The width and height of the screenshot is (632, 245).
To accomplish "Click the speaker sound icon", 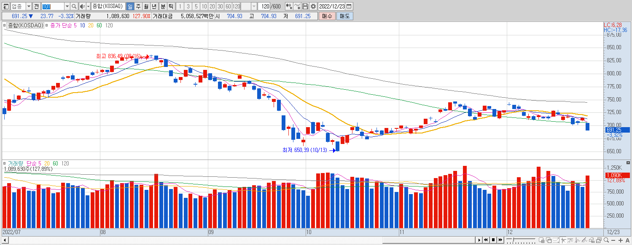I will point(82,6).
